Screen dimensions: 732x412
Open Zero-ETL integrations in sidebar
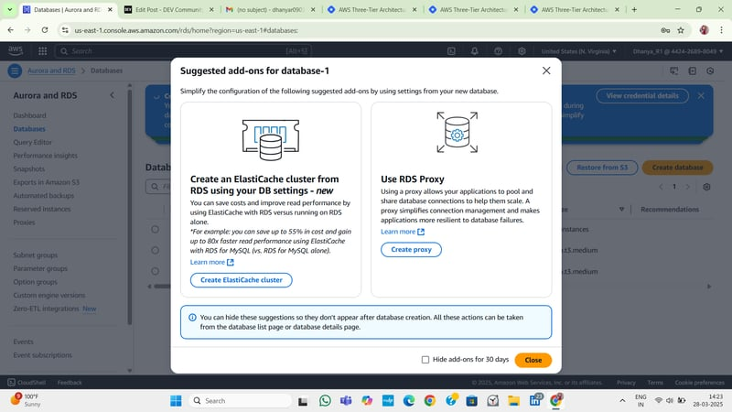click(x=47, y=309)
